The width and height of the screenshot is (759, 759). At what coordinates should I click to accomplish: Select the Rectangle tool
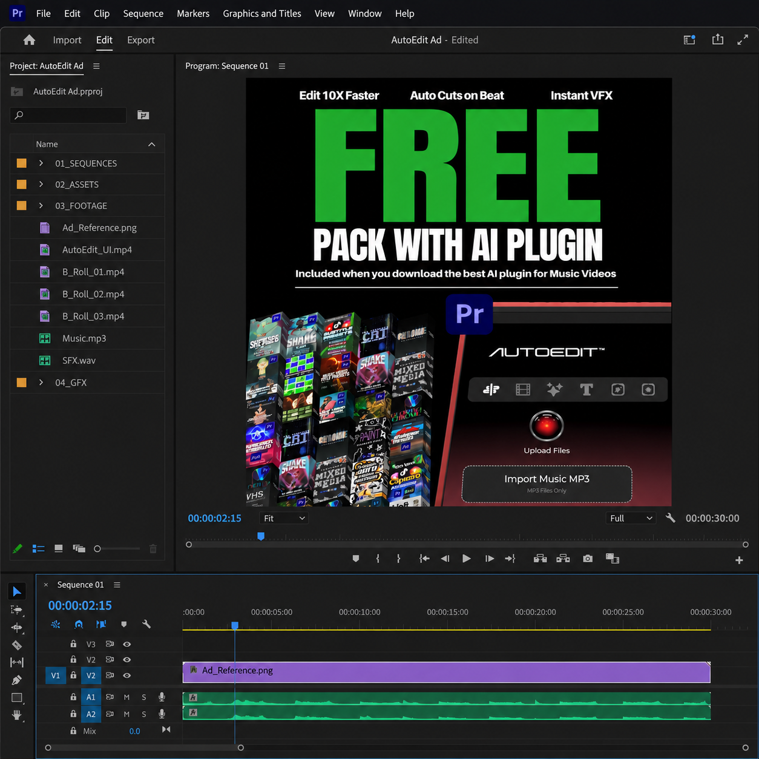point(17,698)
